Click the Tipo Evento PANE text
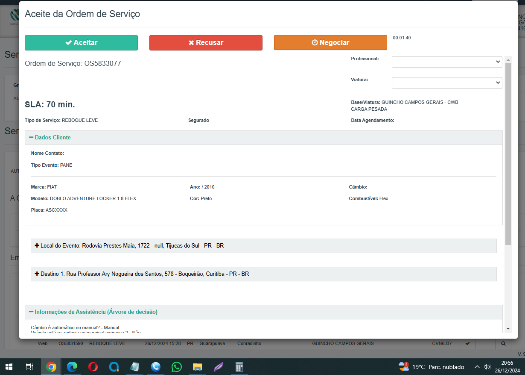Screen dimensions: 525x375 coord(52,165)
